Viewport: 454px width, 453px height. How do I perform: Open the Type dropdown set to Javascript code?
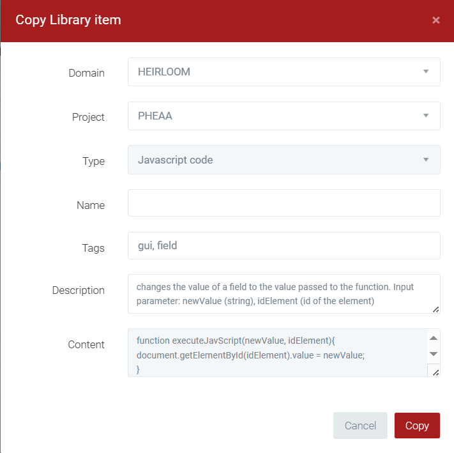pyautogui.click(x=284, y=160)
